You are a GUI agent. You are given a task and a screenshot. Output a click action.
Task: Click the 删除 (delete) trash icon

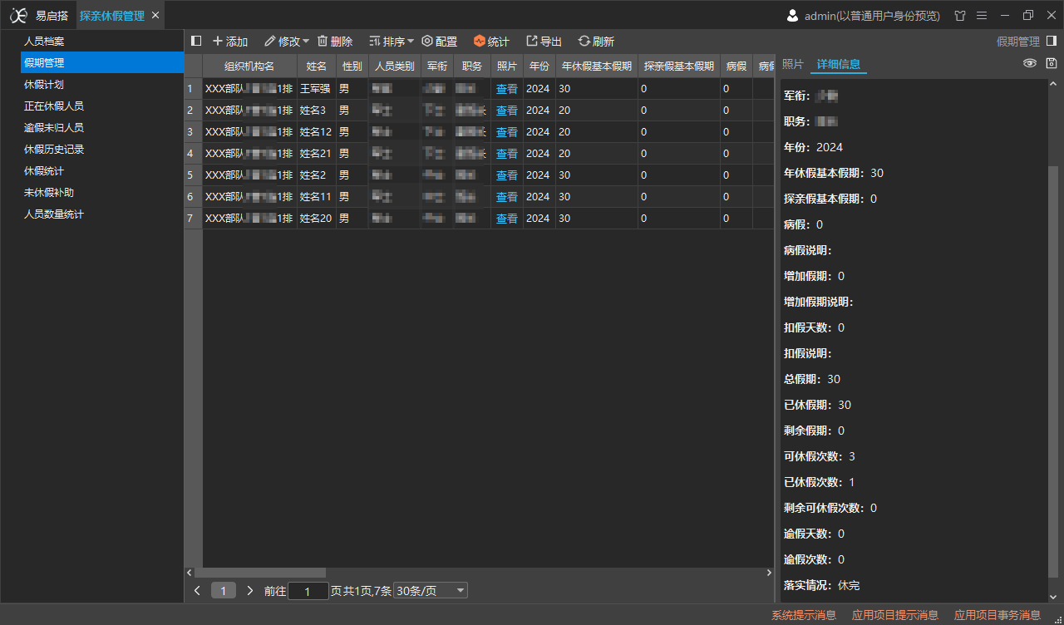pos(323,42)
